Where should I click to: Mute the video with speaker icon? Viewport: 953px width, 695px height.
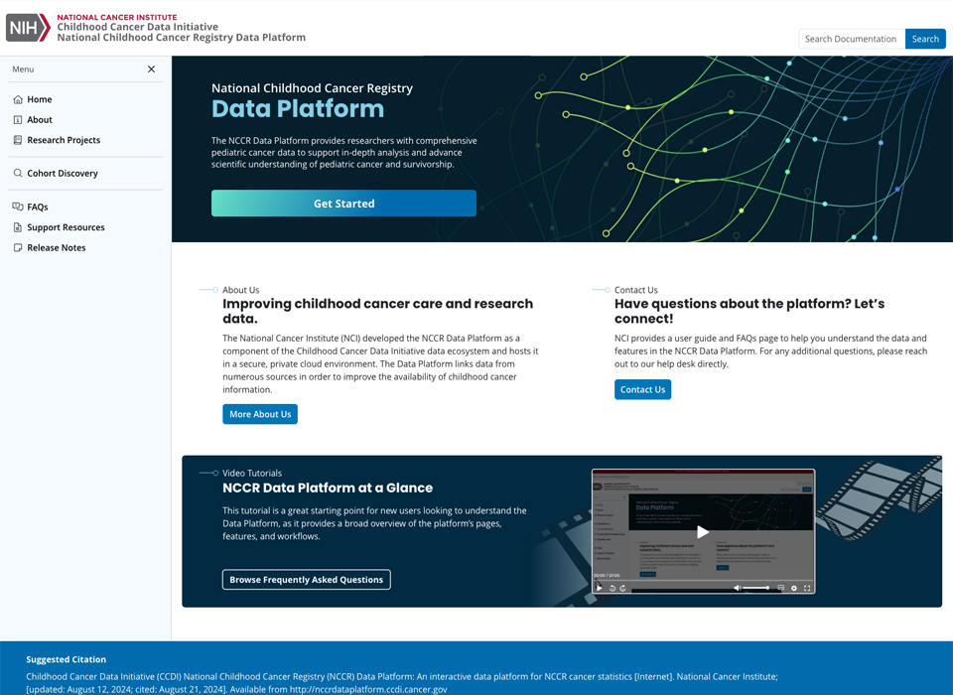point(738,588)
